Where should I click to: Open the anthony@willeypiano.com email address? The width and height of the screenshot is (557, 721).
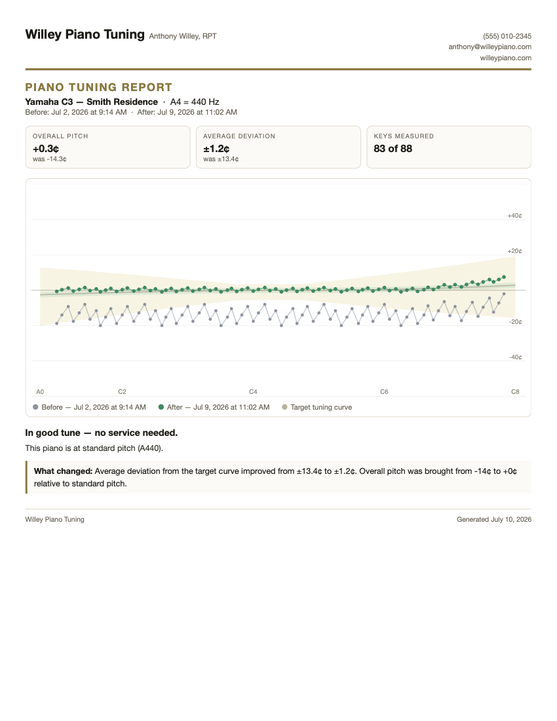(x=490, y=47)
